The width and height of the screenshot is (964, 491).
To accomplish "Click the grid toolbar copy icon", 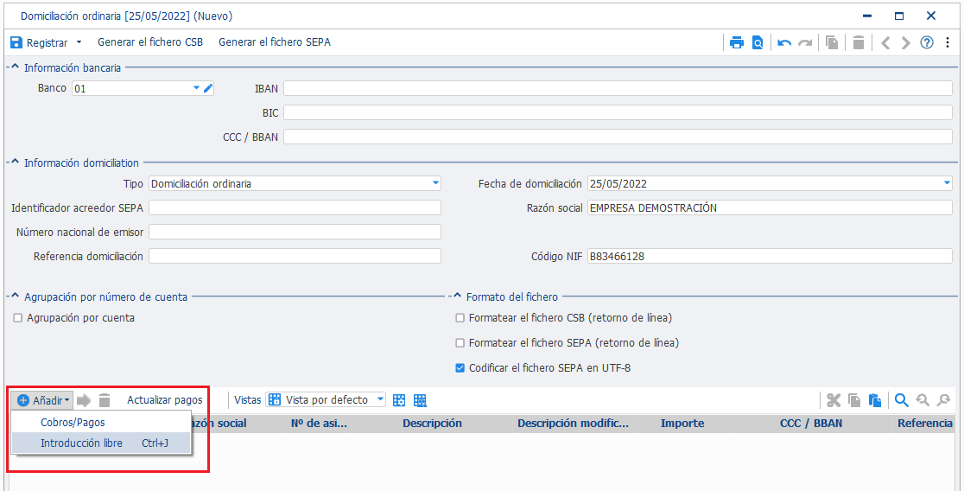I will pos(854,400).
